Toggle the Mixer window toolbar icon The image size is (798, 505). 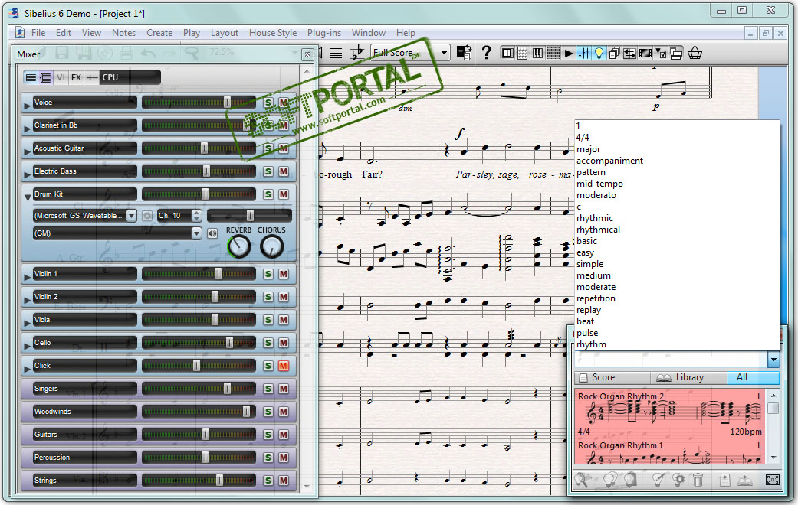coord(583,53)
